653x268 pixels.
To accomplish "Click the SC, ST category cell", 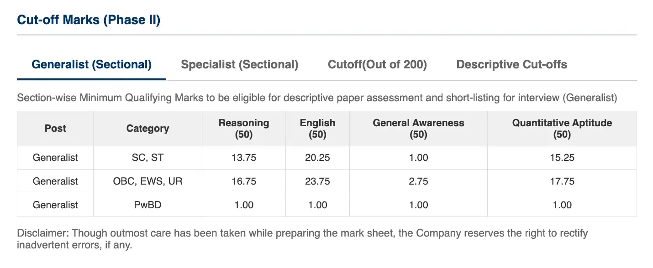I will click(x=147, y=158).
